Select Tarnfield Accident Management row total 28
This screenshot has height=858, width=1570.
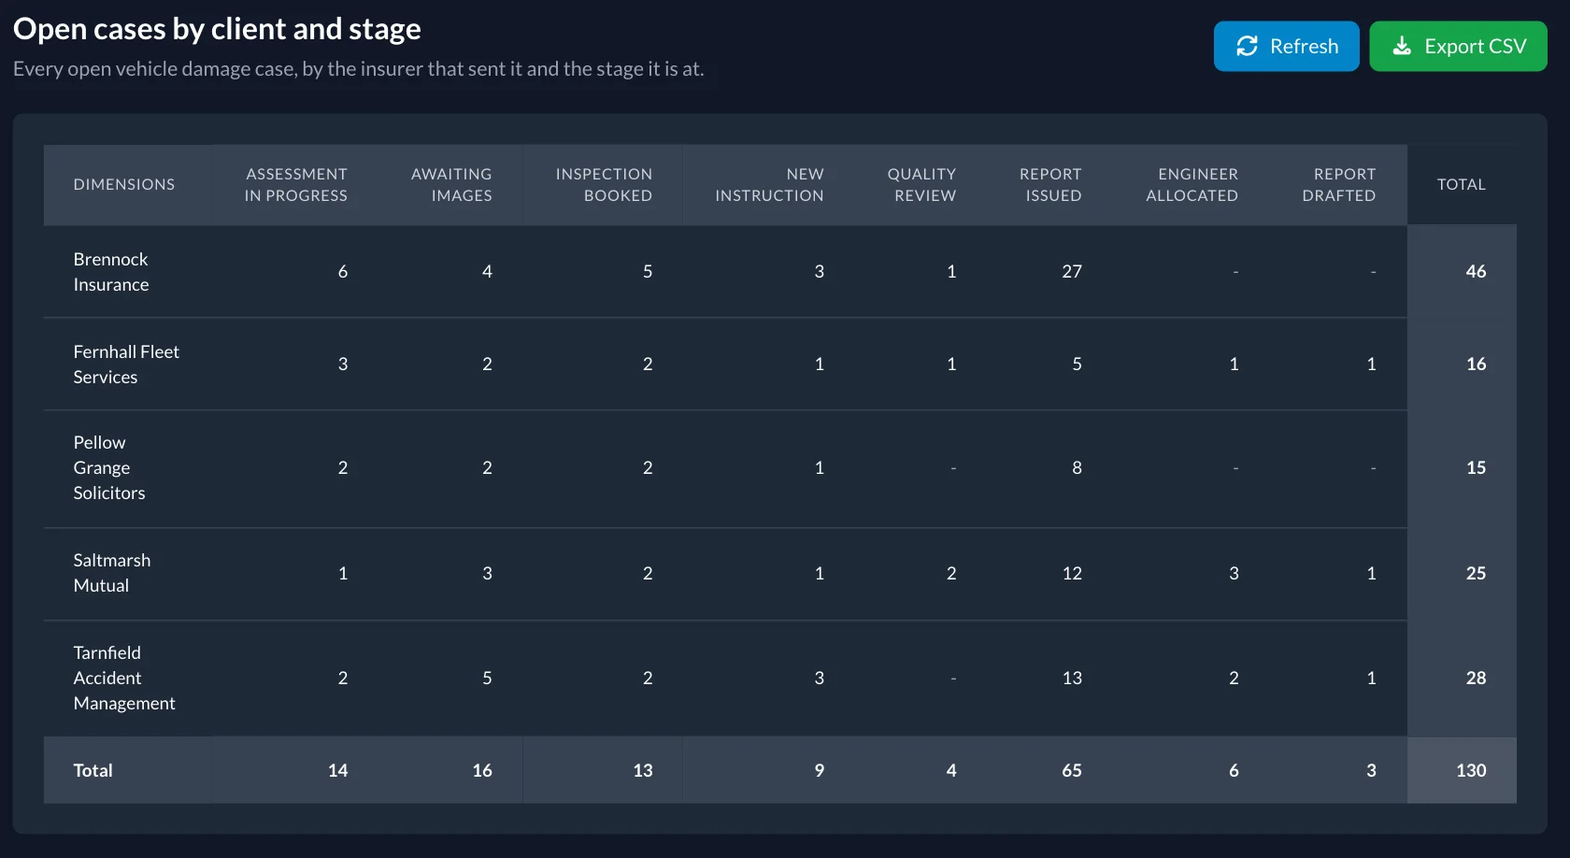[x=1476, y=678]
